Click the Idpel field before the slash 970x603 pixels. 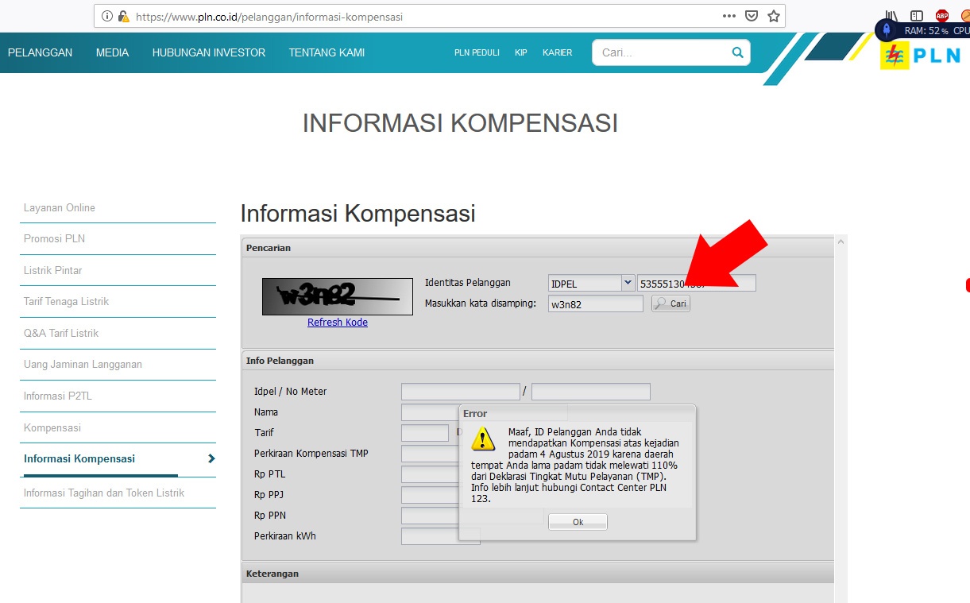[461, 392]
